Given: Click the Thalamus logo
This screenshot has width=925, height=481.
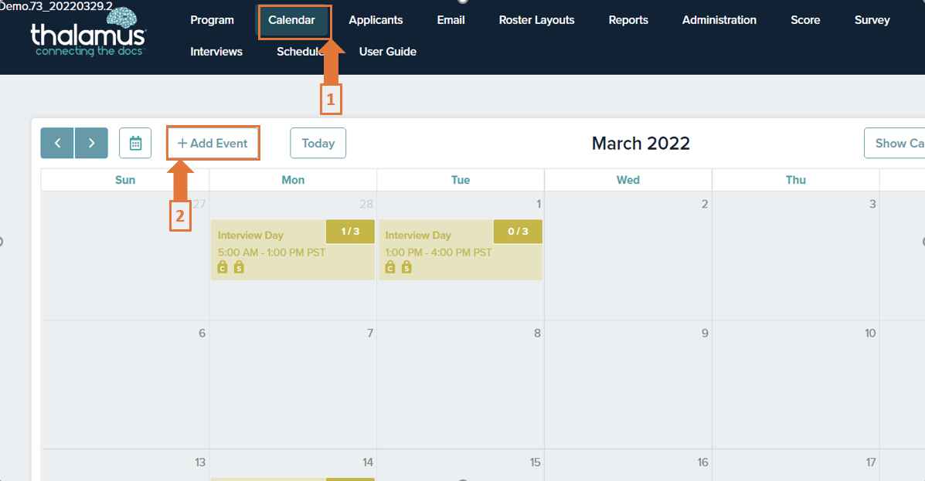Looking at the screenshot, I should tap(88, 33).
